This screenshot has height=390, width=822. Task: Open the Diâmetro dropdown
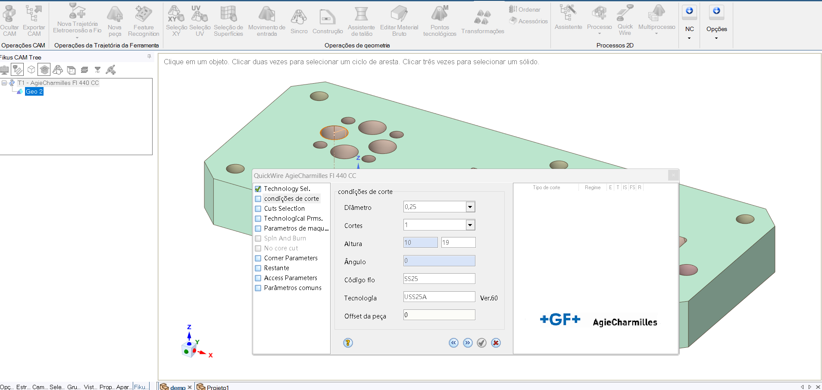tap(470, 207)
